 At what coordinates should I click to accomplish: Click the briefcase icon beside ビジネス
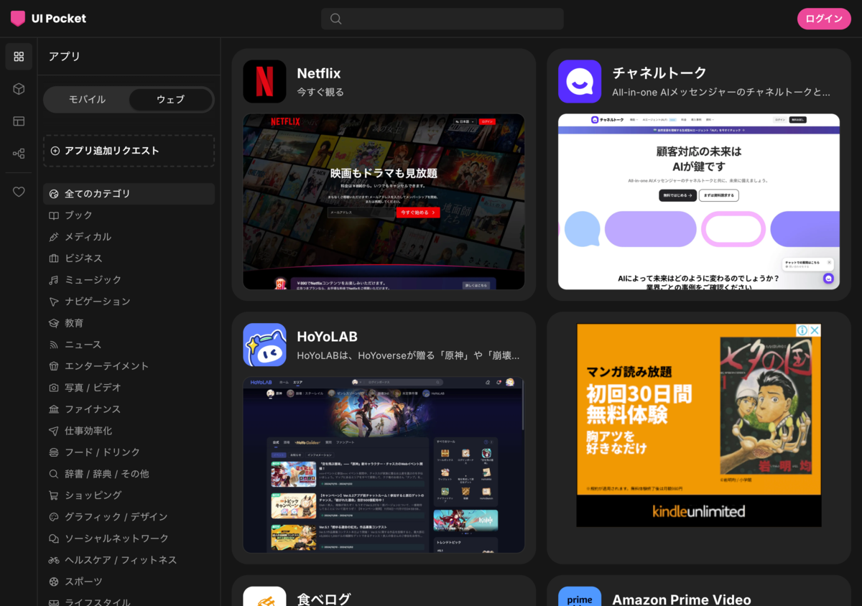point(54,258)
